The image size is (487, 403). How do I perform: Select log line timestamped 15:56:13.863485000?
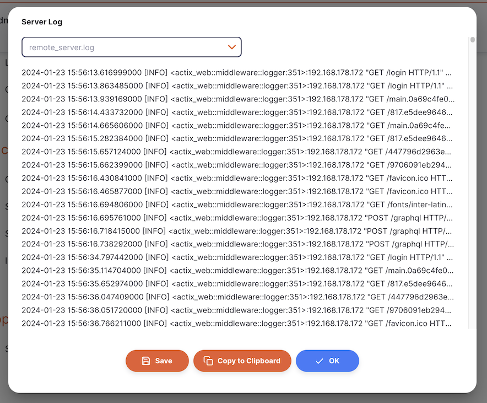[x=237, y=86]
